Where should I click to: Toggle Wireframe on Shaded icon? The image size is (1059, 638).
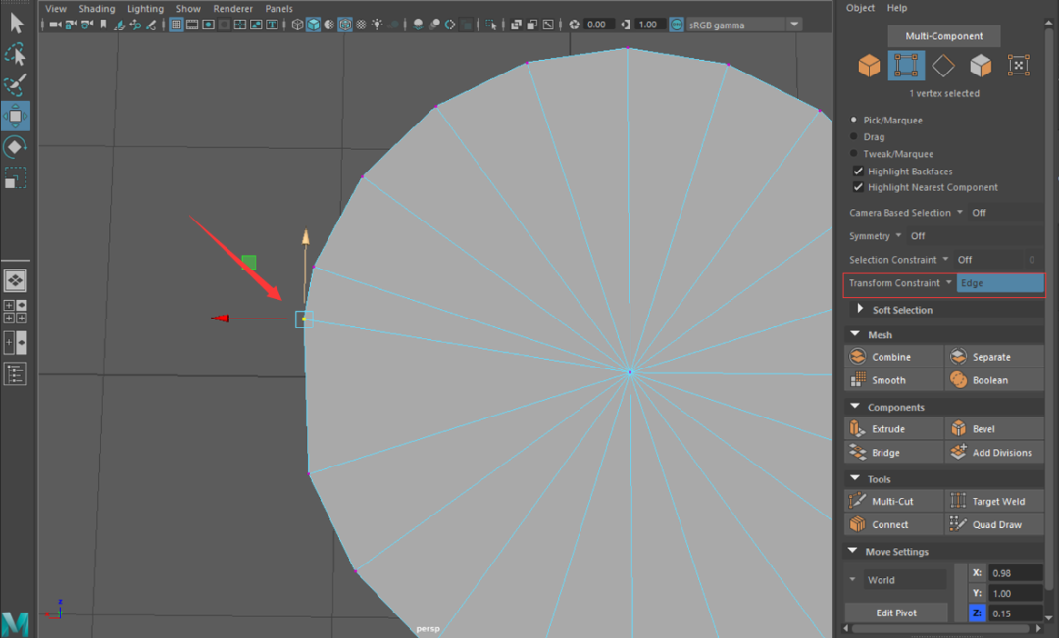[345, 25]
